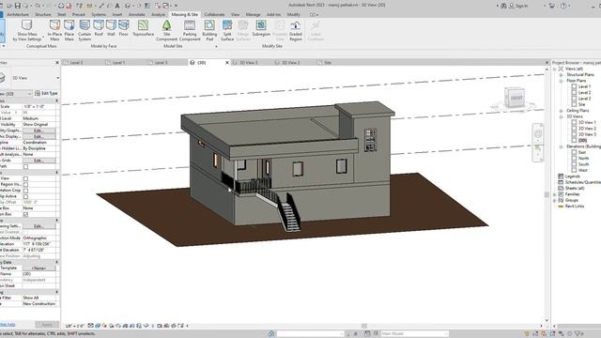This screenshot has height=338, width=601.
Task: Pick the Site Component tree icon
Action: [x=167, y=25]
